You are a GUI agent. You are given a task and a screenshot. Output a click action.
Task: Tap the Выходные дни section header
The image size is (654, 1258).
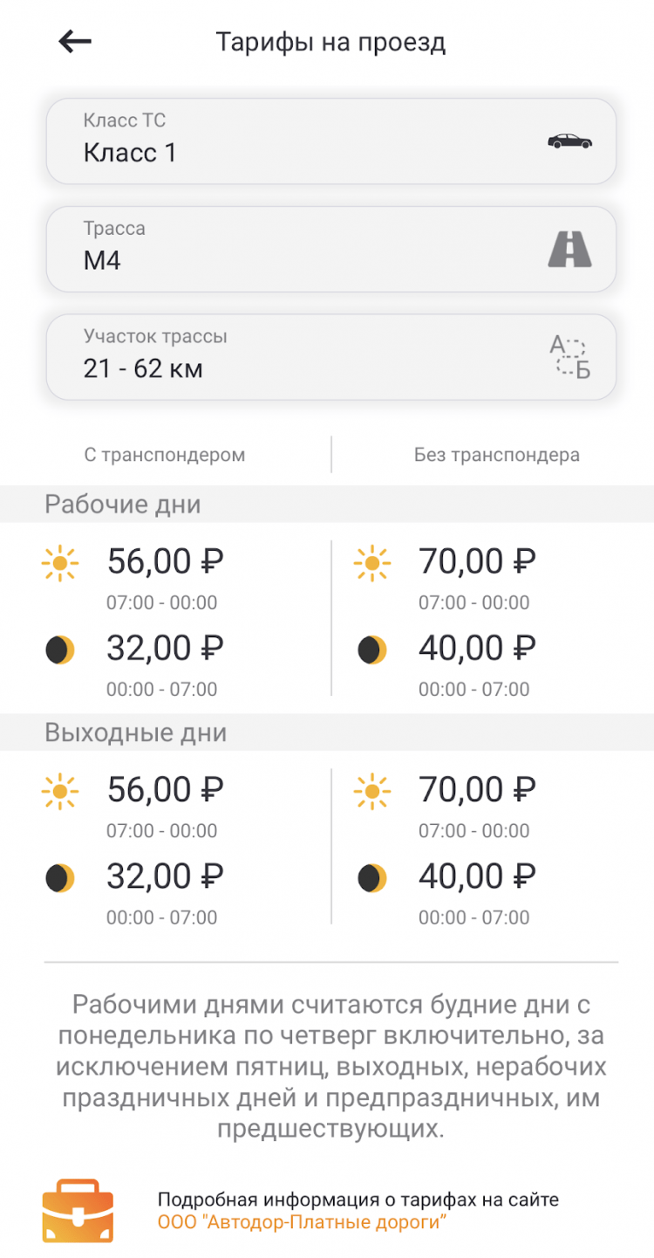pos(135,732)
